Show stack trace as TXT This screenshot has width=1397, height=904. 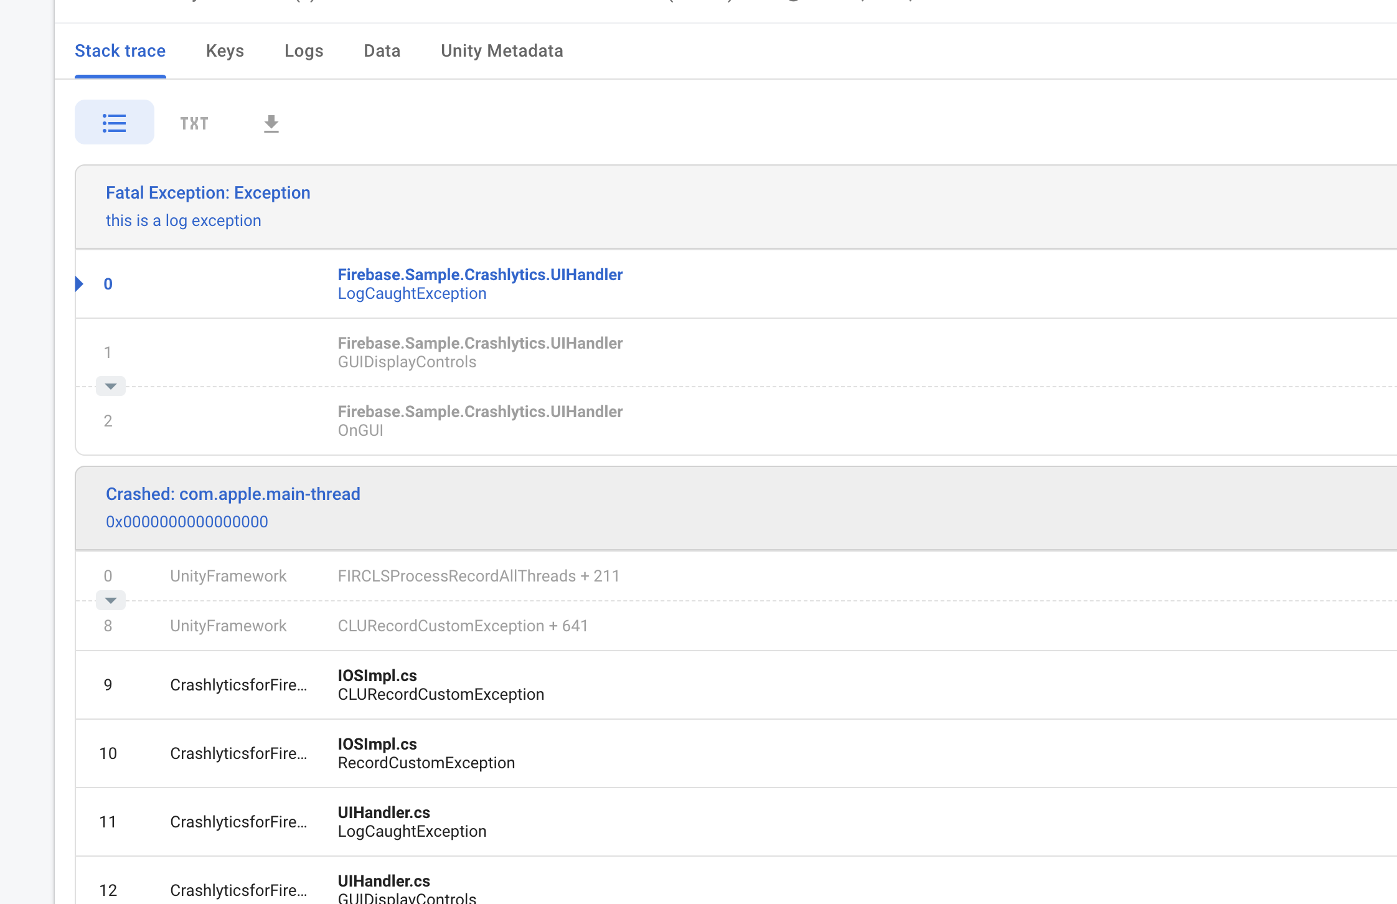pyautogui.click(x=194, y=123)
